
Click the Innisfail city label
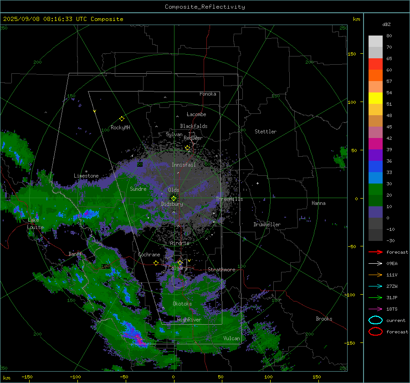click(x=184, y=165)
